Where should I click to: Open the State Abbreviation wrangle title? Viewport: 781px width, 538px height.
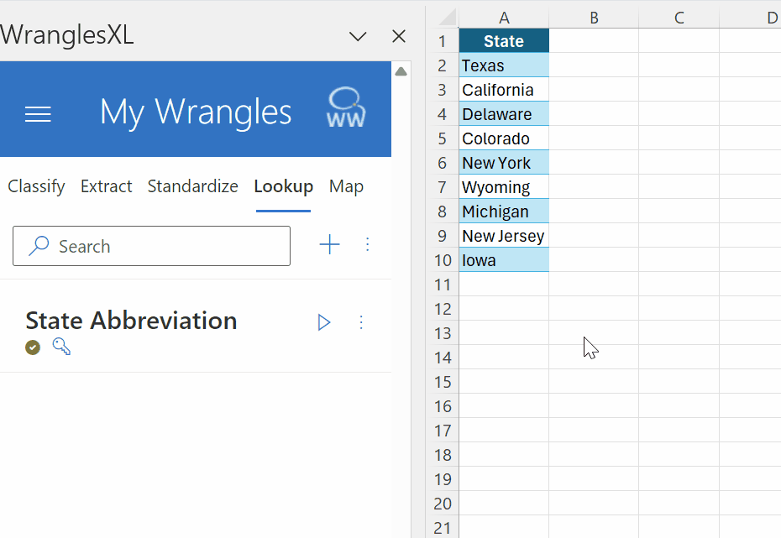[x=131, y=321]
